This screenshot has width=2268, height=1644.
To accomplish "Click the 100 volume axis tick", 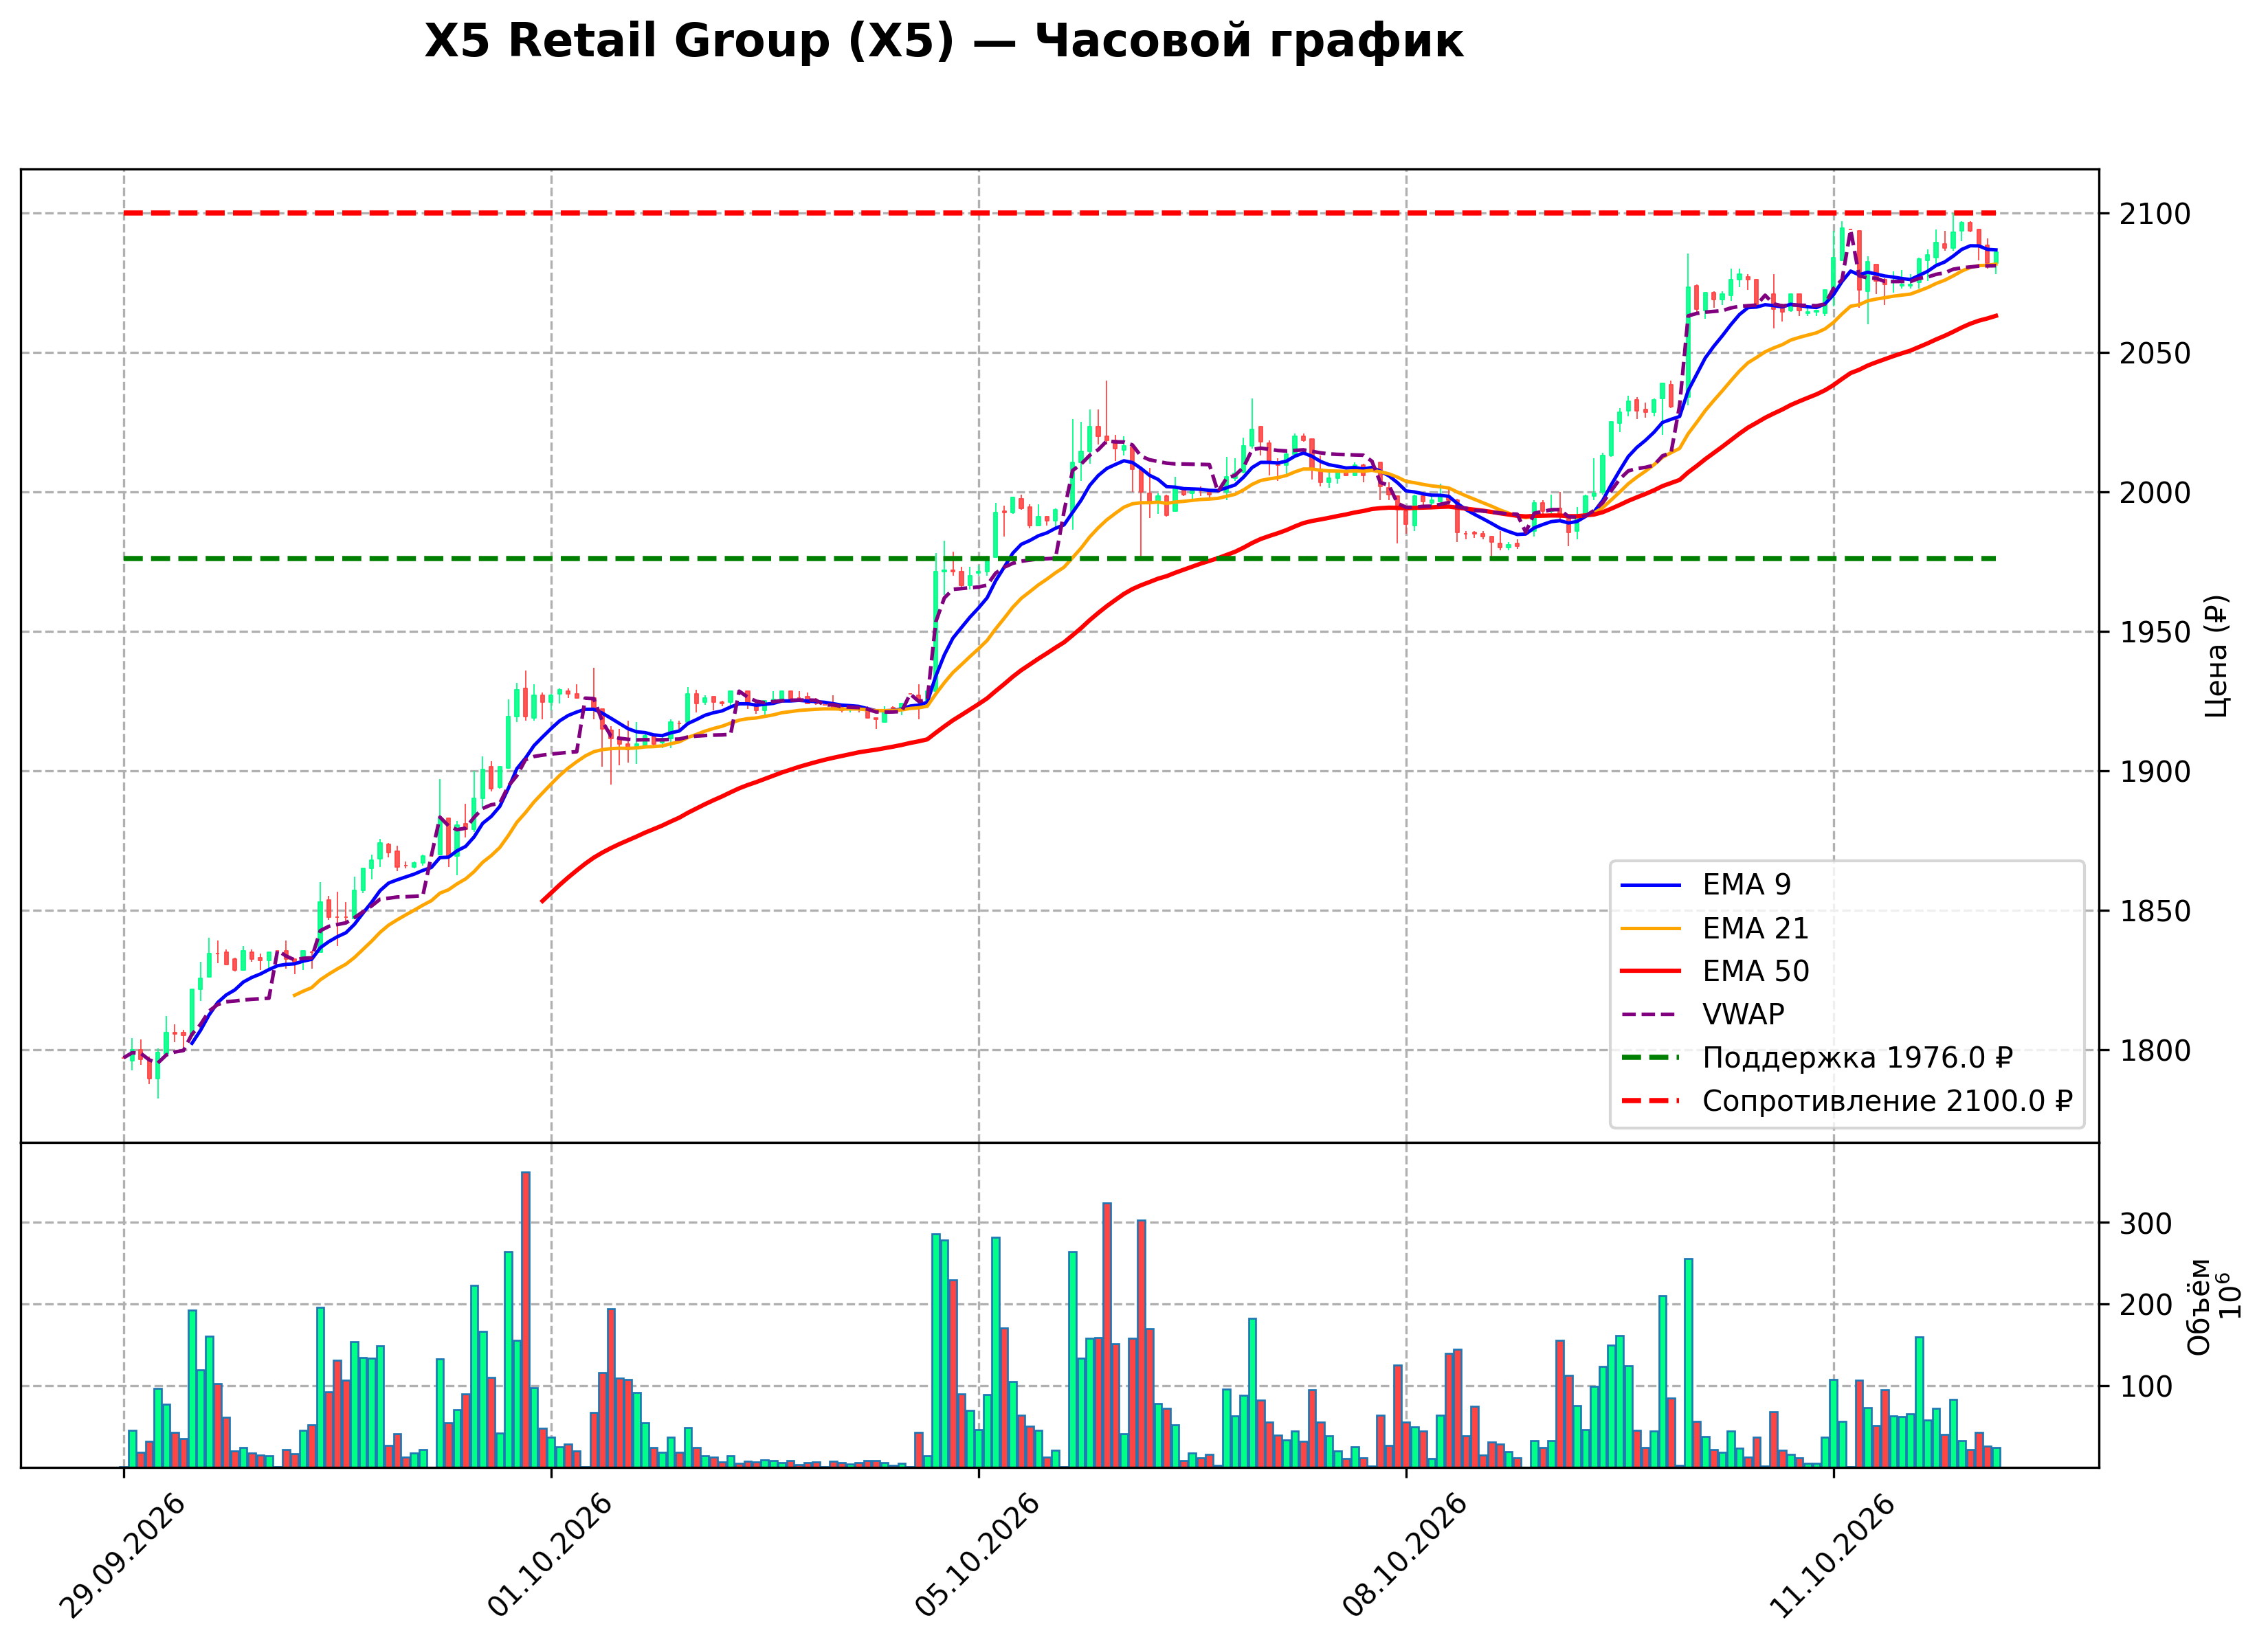I will coord(2146,1387).
